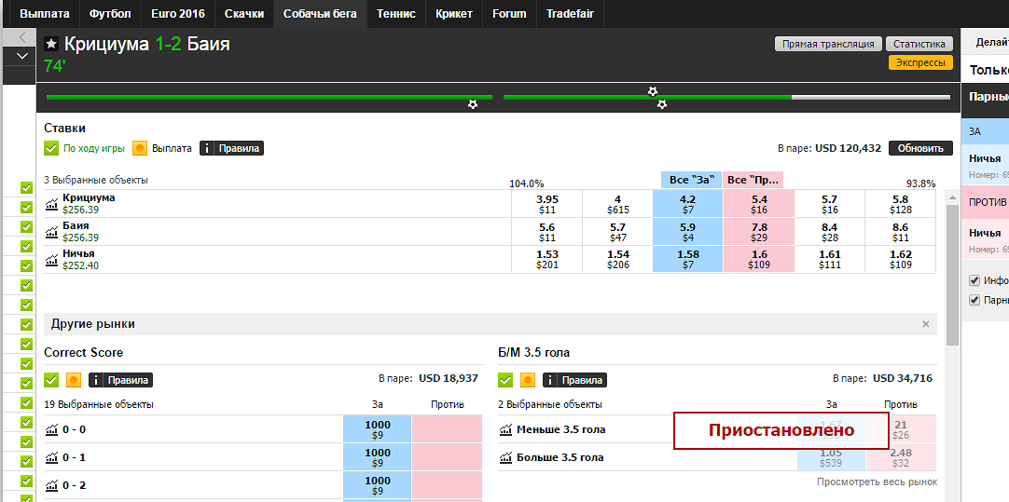Click the orange Выплата cash out icon
The image size is (1009, 502).
click(x=140, y=148)
